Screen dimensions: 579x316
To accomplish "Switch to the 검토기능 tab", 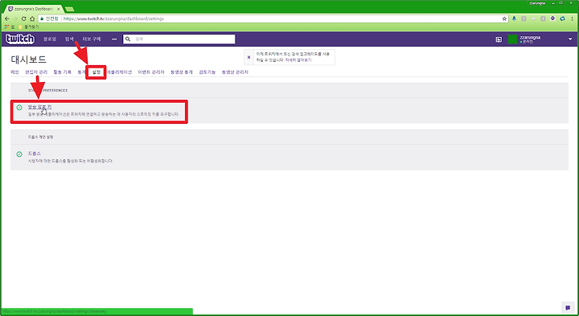I will (x=207, y=72).
